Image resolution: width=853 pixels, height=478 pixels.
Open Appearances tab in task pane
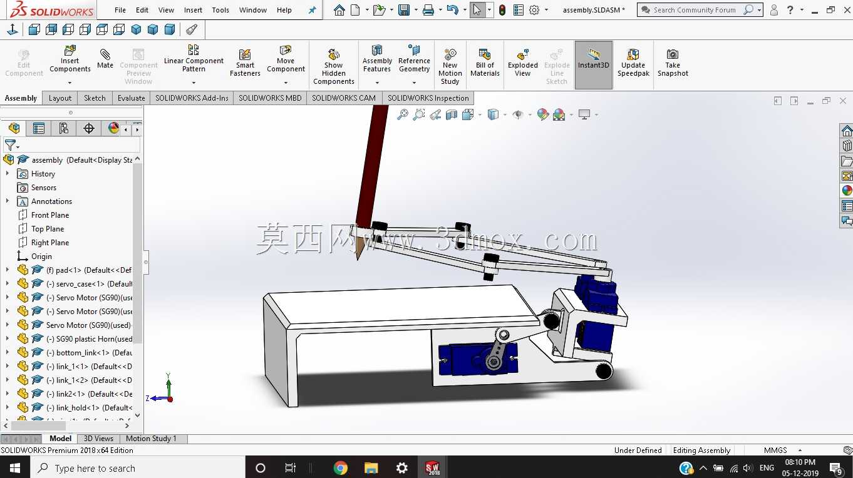click(x=847, y=191)
